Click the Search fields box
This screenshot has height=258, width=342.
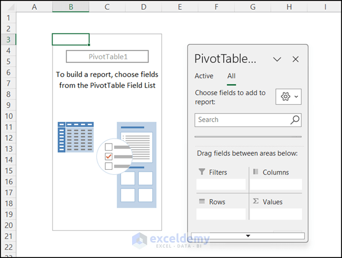248,120
